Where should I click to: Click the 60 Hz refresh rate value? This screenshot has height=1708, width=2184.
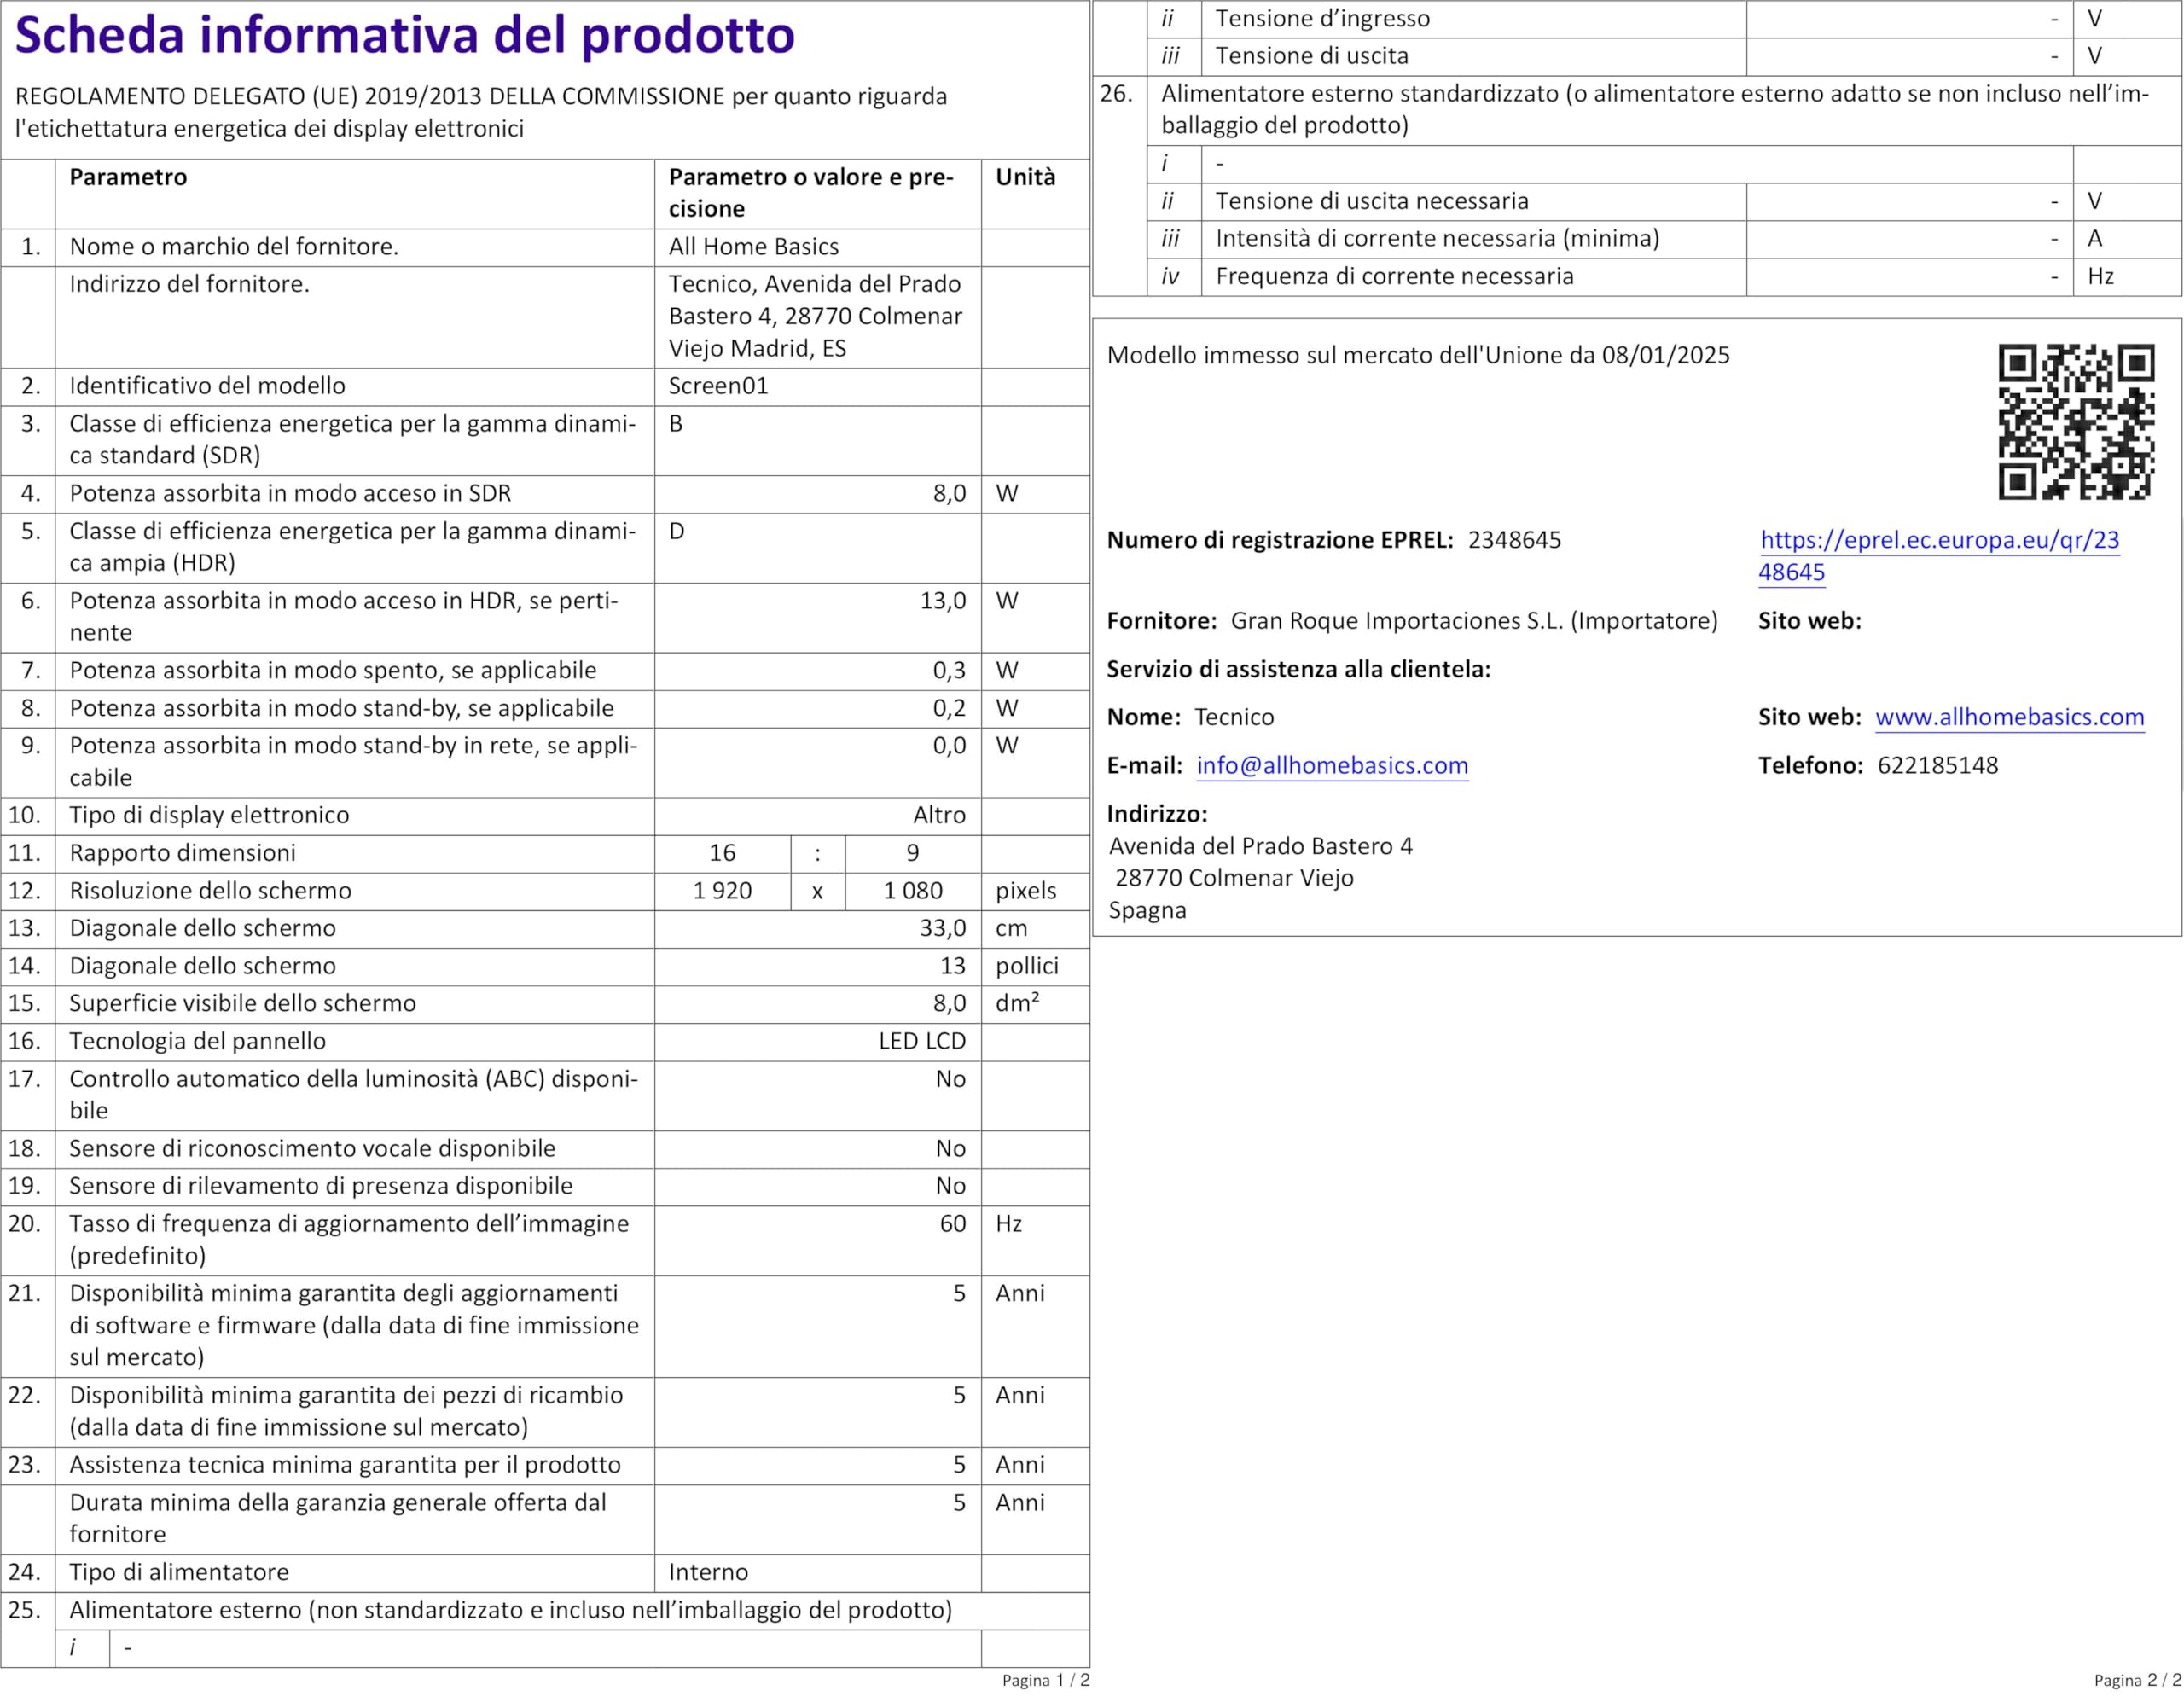coord(952,1224)
